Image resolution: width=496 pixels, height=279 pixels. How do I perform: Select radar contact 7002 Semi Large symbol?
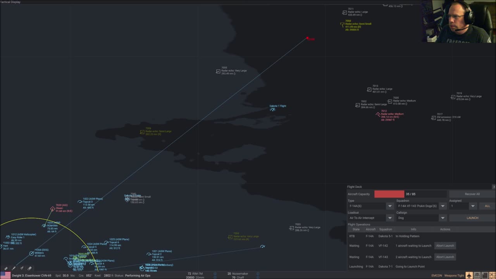(x=358, y=105)
